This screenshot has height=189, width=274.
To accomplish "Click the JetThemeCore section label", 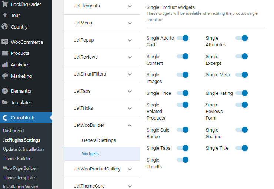I will pos(89,186).
